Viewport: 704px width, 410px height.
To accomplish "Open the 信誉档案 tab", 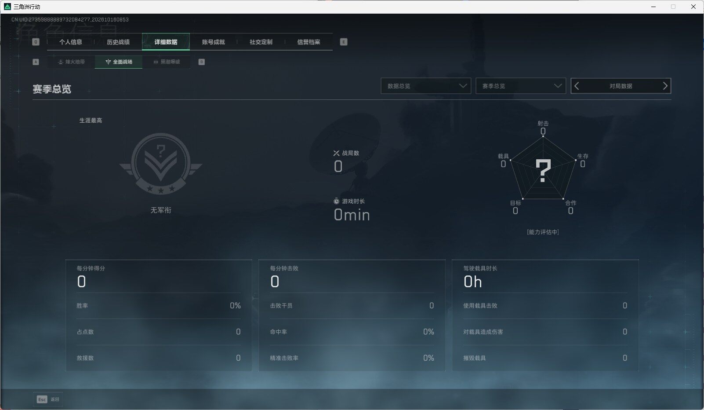I will [x=308, y=42].
